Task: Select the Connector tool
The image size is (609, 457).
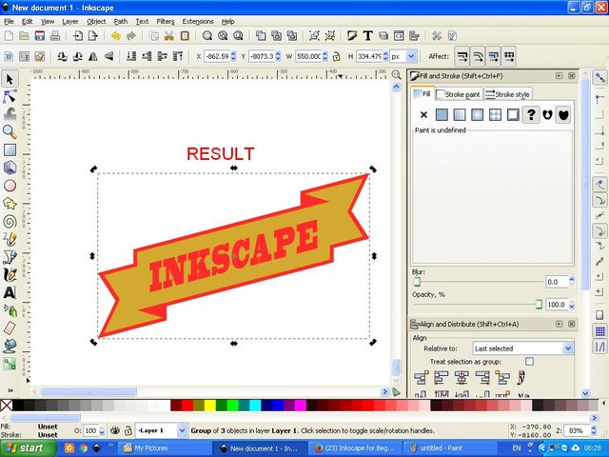Action: pos(10,364)
